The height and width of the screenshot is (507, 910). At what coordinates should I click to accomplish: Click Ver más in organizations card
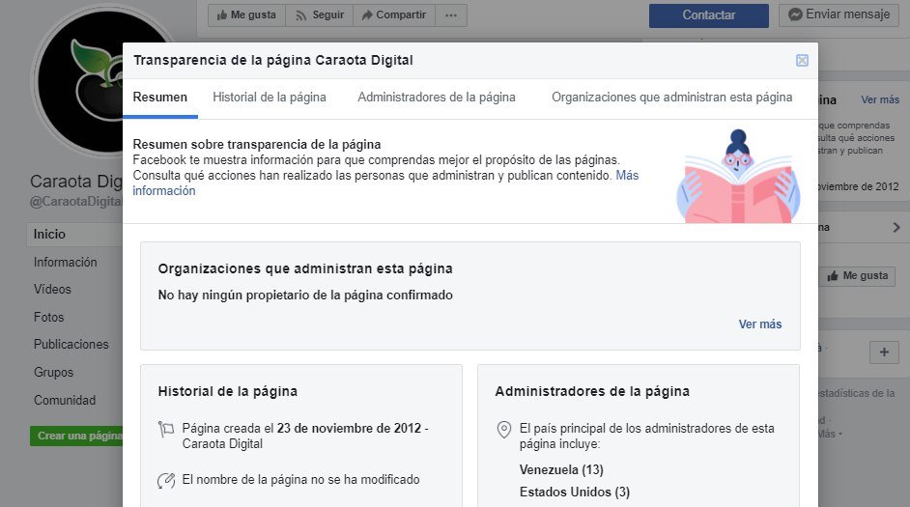click(760, 324)
